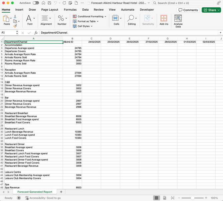
Task: Click the Paste clipboard icon
Action: click(6, 19)
